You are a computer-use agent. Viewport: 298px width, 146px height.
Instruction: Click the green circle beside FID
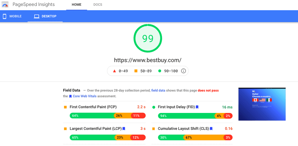tap(154, 107)
